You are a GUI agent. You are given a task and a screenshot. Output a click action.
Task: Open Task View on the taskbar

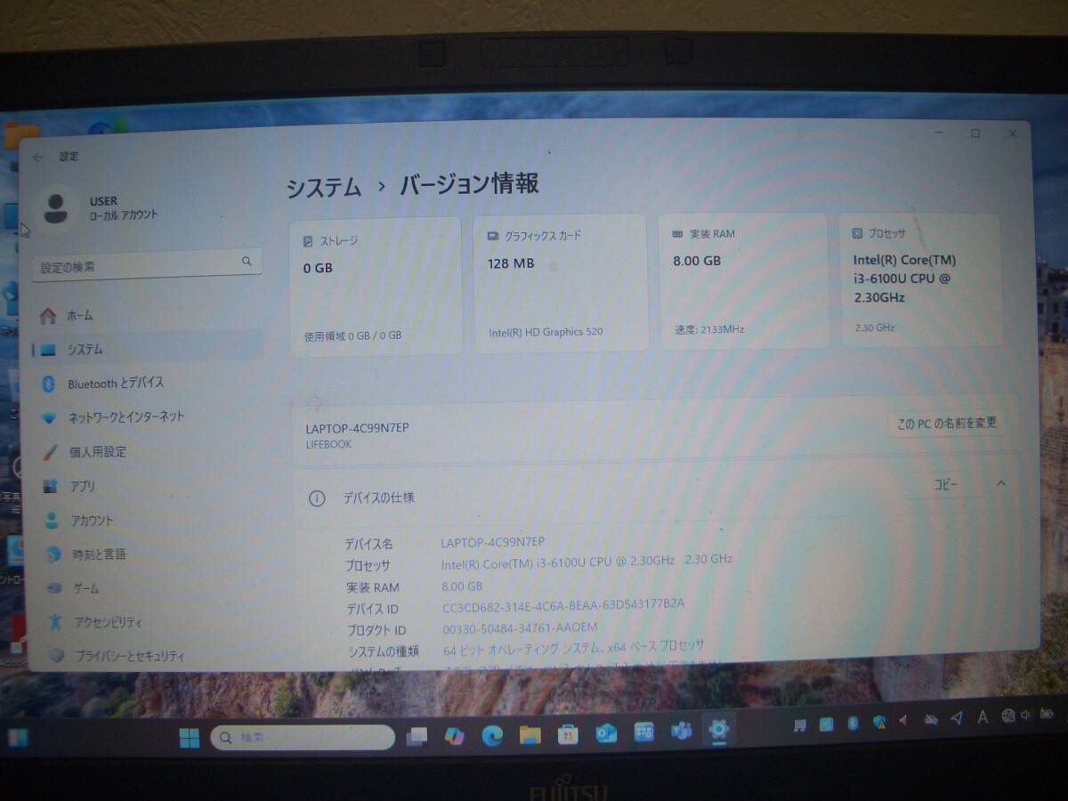(417, 736)
